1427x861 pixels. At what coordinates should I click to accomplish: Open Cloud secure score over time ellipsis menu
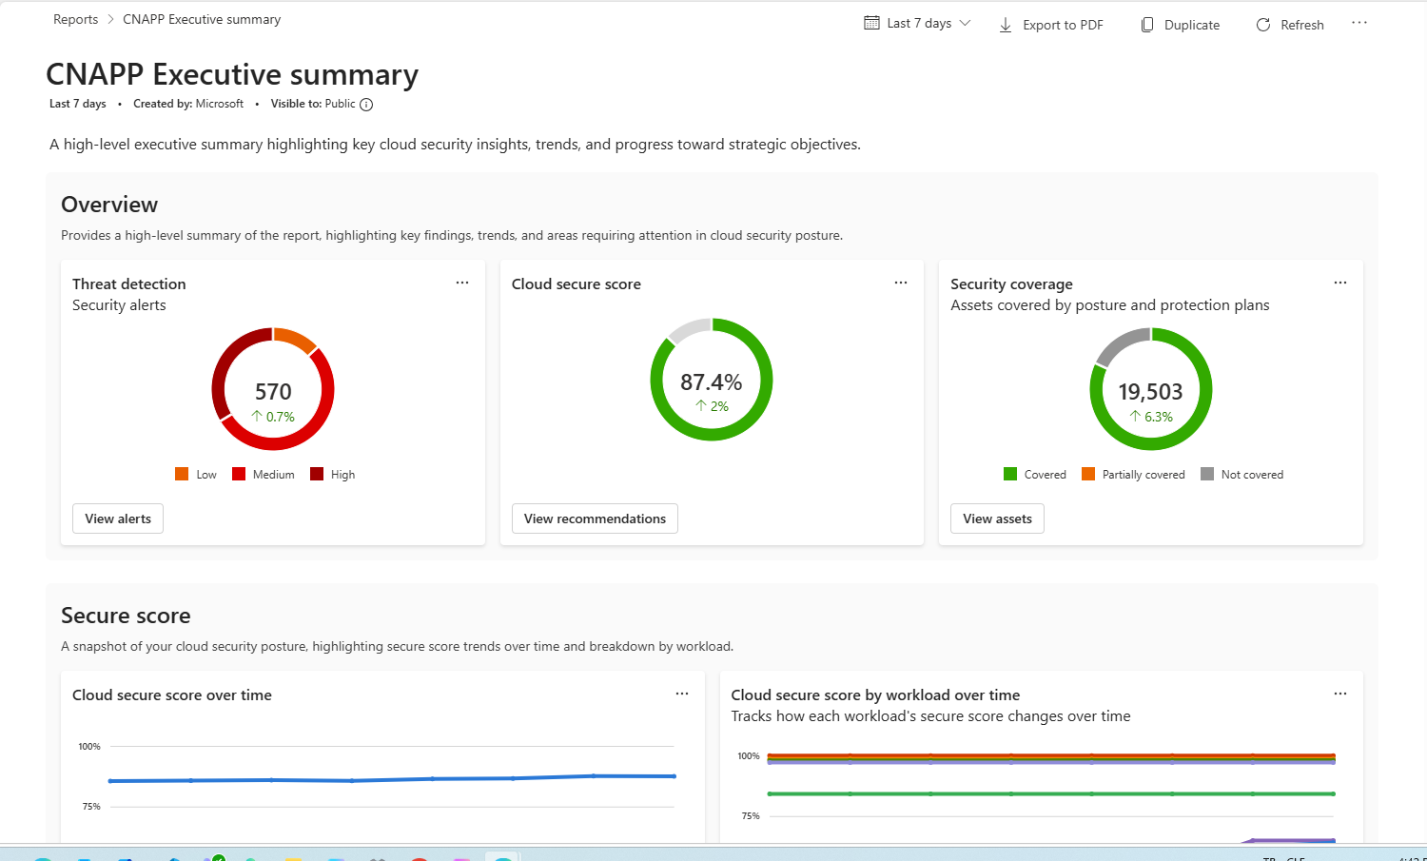[682, 694]
